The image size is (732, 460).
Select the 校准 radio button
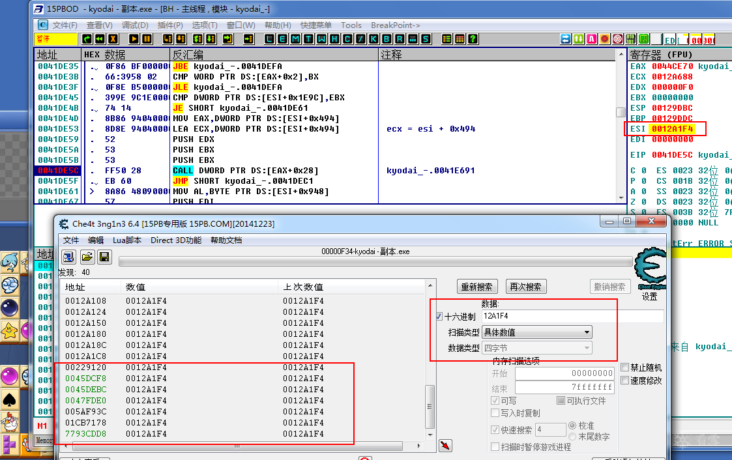[572, 425]
